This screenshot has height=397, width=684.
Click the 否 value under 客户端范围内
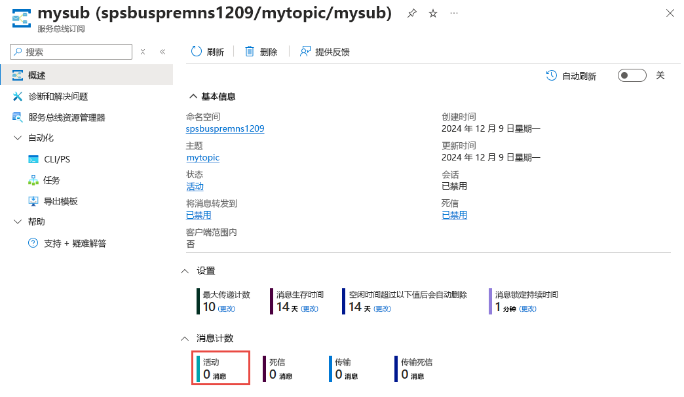[x=191, y=244]
